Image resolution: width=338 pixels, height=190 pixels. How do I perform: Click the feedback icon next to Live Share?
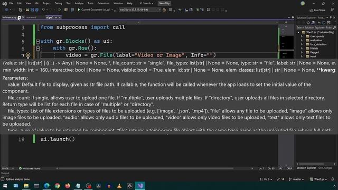(x=332, y=10)
